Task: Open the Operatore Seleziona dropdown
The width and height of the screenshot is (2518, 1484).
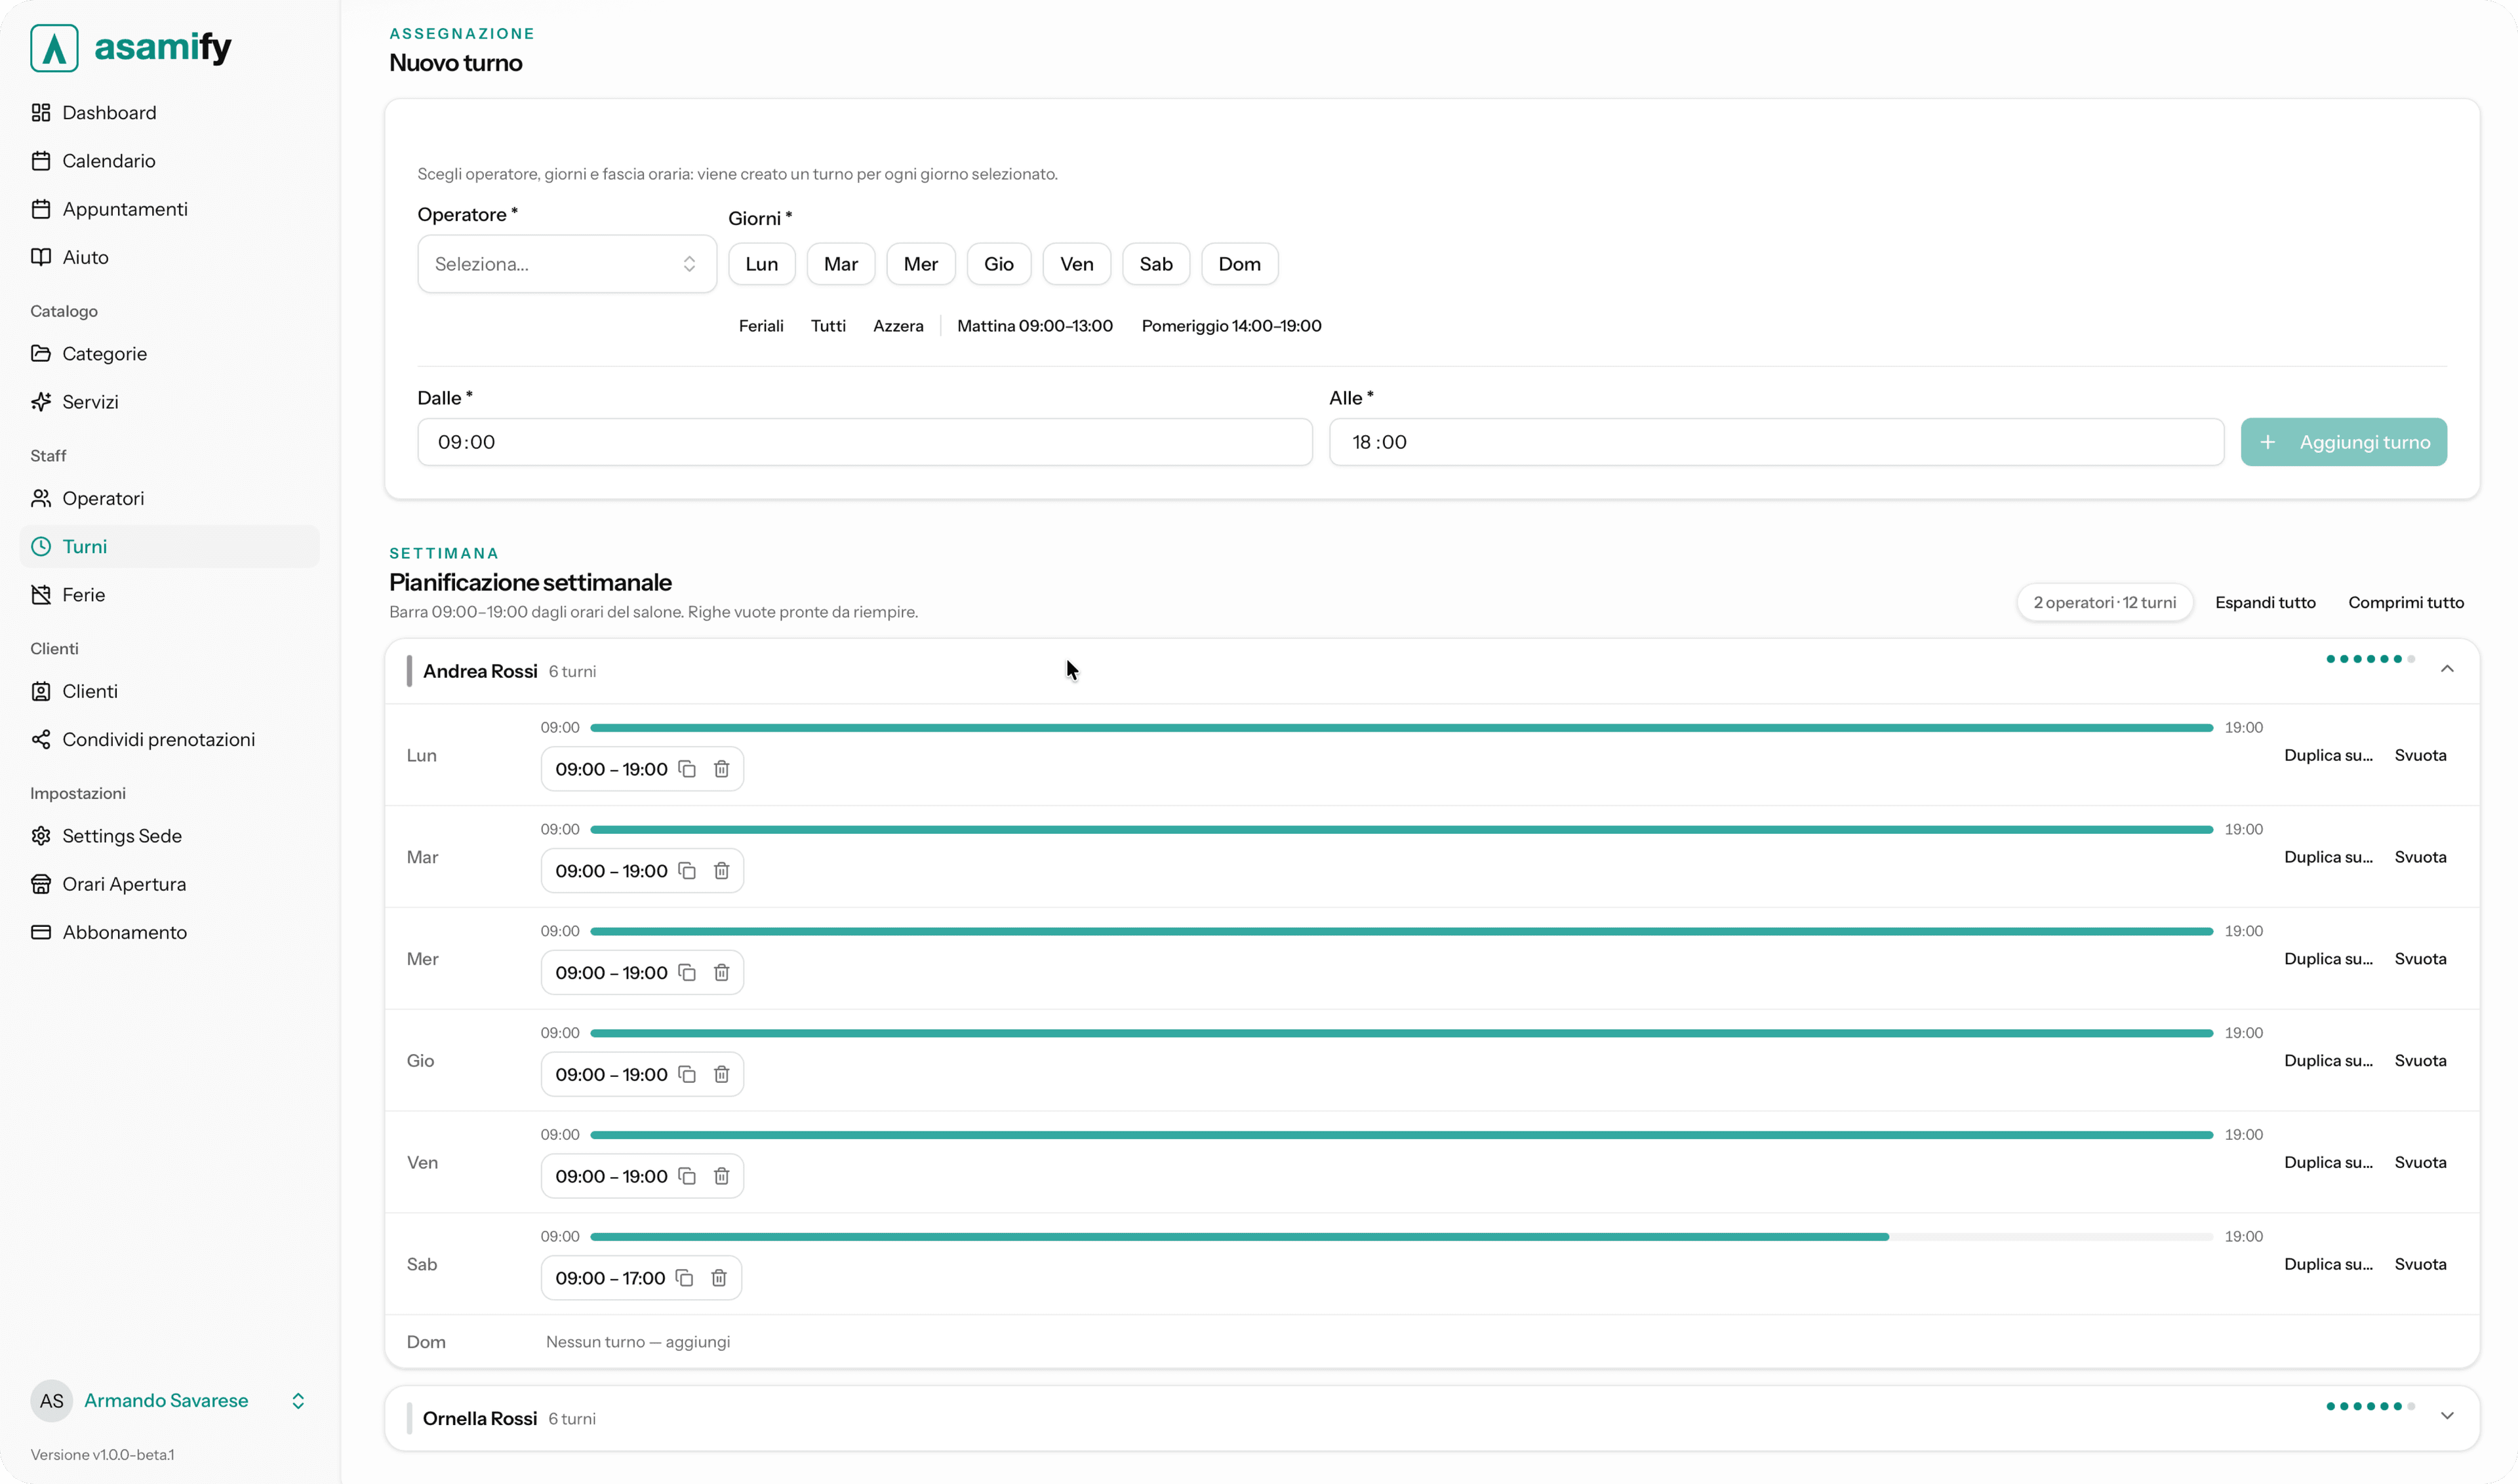Action: [x=567, y=264]
